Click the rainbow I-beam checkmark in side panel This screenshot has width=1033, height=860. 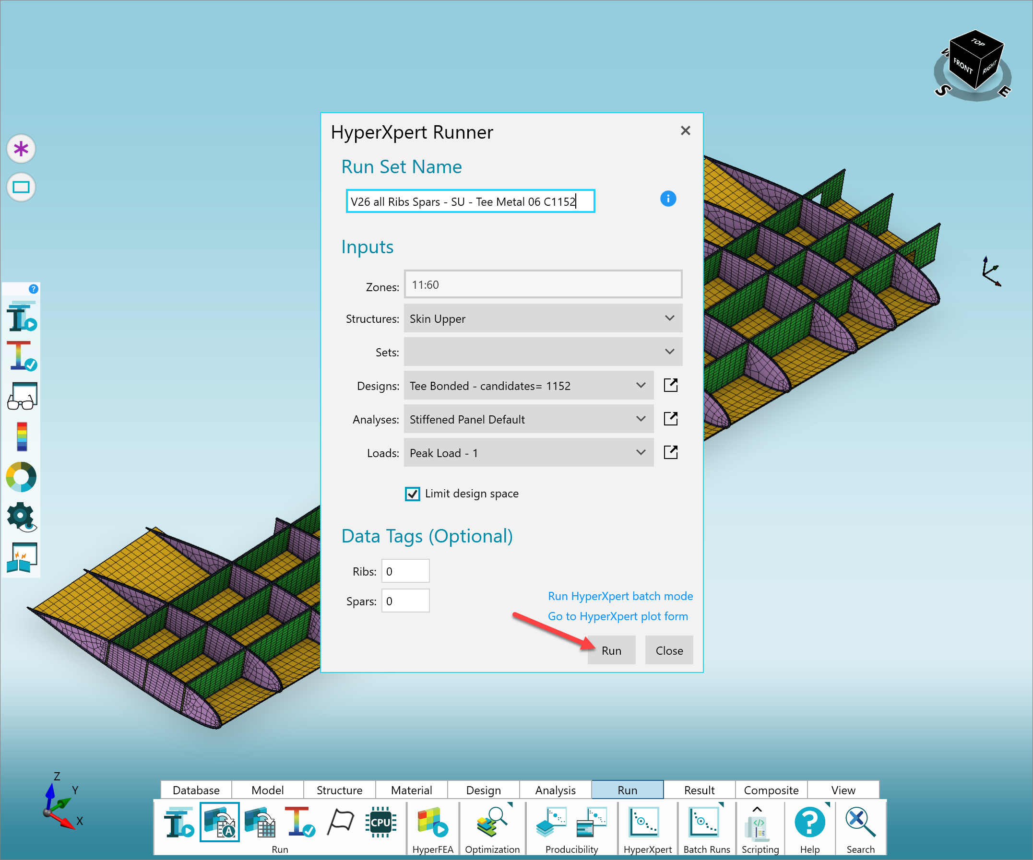(x=22, y=356)
